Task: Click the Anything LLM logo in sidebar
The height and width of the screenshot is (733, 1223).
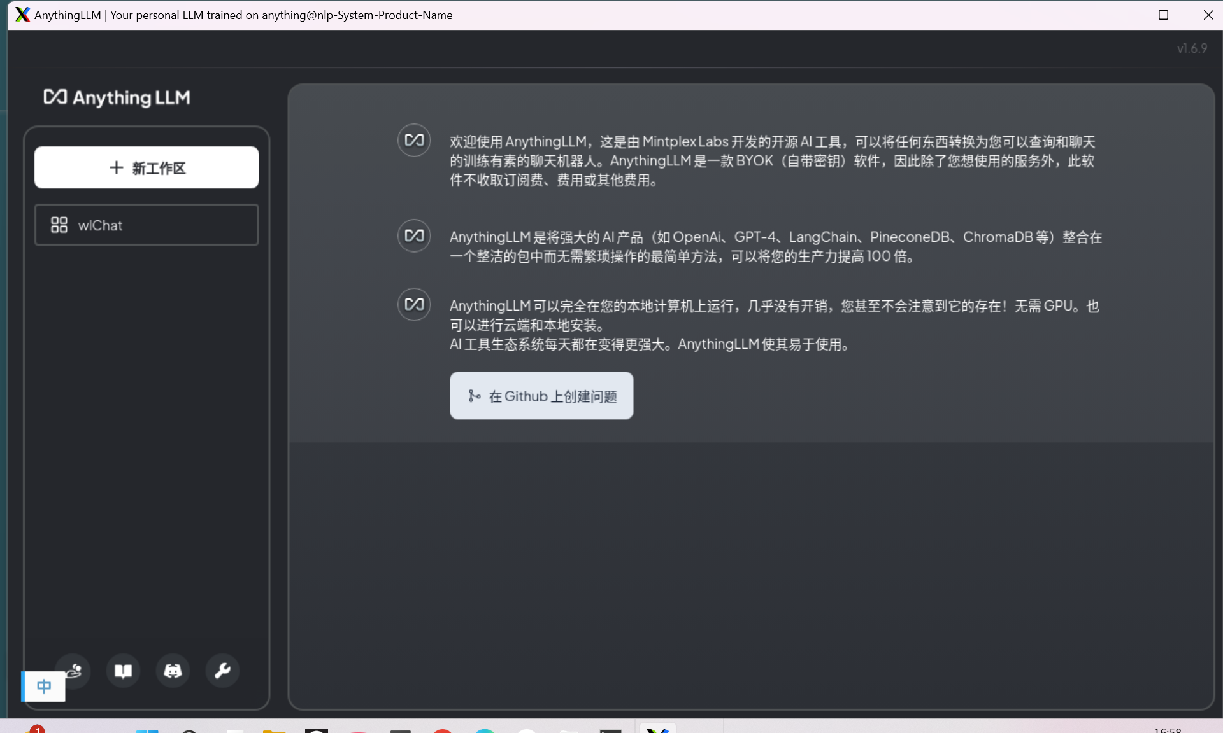Action: click(x=117, y=97)
